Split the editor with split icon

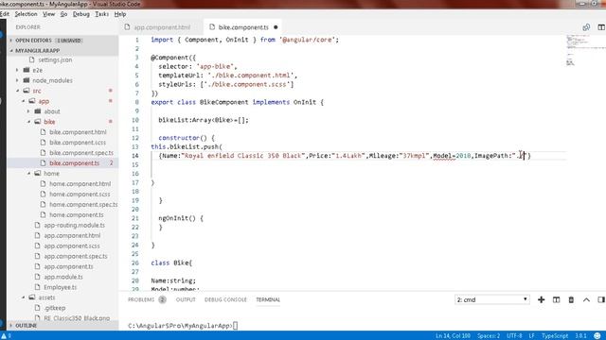(601, 27)
